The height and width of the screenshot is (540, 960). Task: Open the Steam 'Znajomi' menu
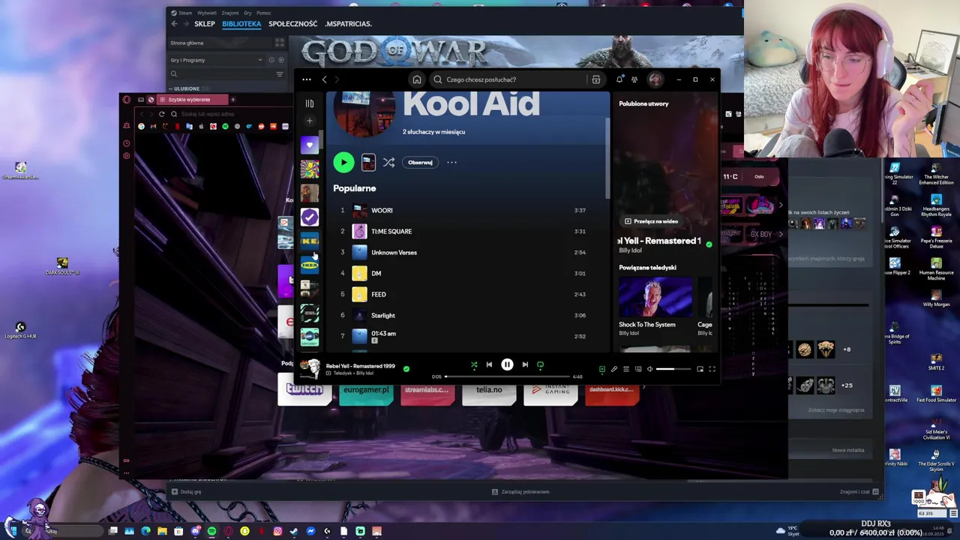tap(230, 13)
